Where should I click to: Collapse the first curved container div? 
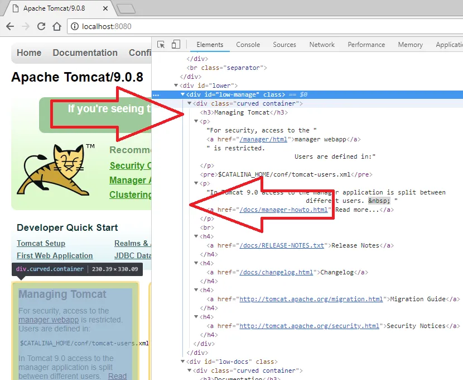pyautogui.click(x=189, y=103)
